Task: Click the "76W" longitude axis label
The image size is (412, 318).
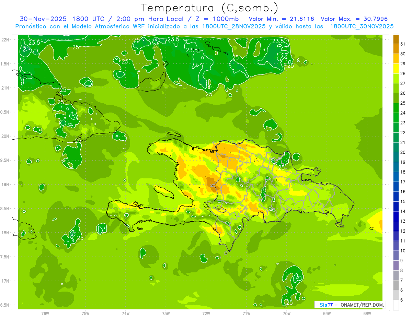Action: [45, 314]
